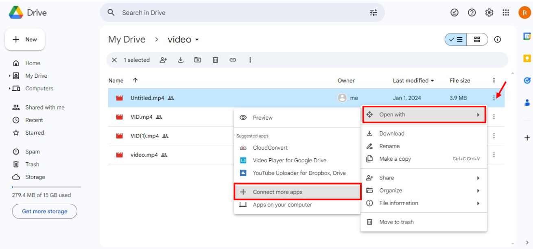
Task: Open the offline ready status icon
Action: click(x=454, y=13)
